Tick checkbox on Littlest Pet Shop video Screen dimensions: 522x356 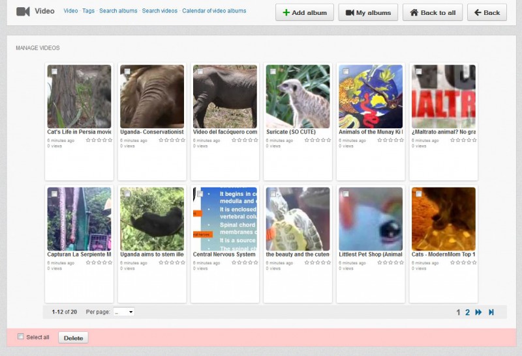(x=346, y=193)
